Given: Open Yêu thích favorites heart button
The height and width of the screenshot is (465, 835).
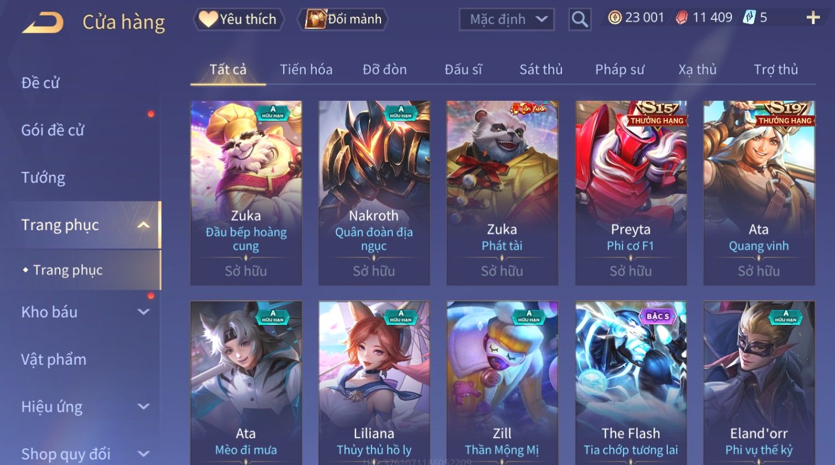Looking at the screenshot, I should tap(239, 19).
